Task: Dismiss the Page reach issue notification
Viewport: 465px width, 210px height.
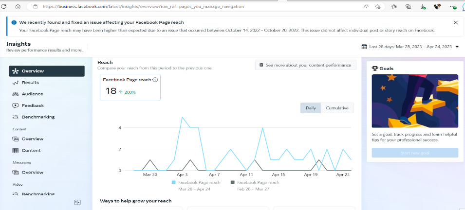Action: pyautogui.click(x=455, y=22)
